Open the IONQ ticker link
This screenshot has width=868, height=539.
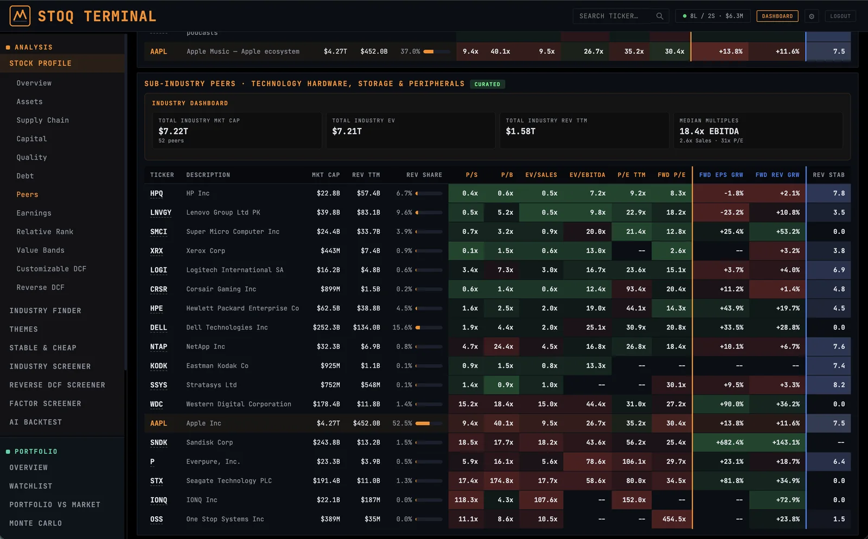pos(159,500)
